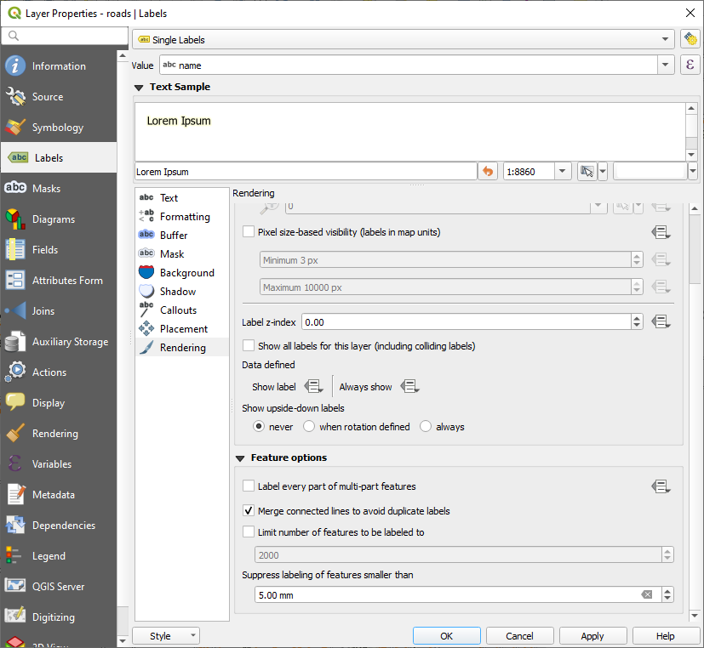
Task: Reset sample text with the orange arrow
Action: (x=488, y=172)
